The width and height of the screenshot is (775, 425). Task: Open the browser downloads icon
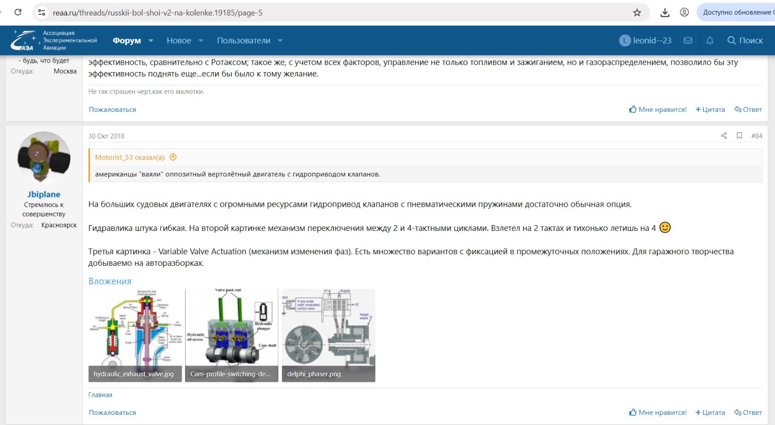[x=665, y=13]
